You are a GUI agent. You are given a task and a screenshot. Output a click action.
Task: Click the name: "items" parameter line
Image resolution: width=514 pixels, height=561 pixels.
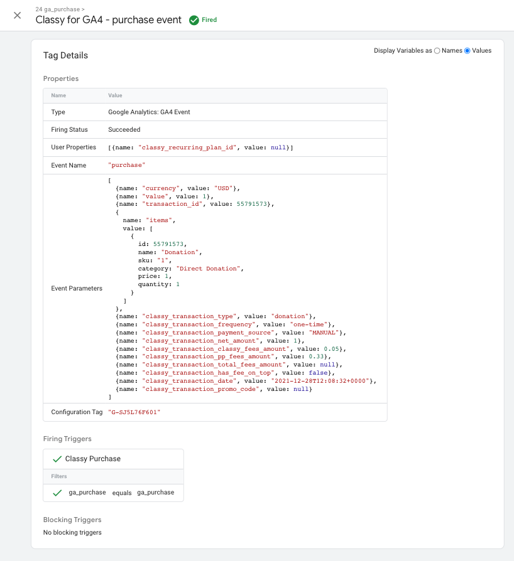pyautogui.click(x=149, y=220)
